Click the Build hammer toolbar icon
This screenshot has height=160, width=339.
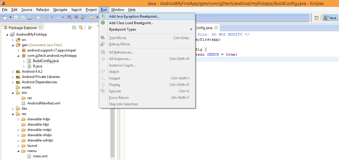point(46,17)
